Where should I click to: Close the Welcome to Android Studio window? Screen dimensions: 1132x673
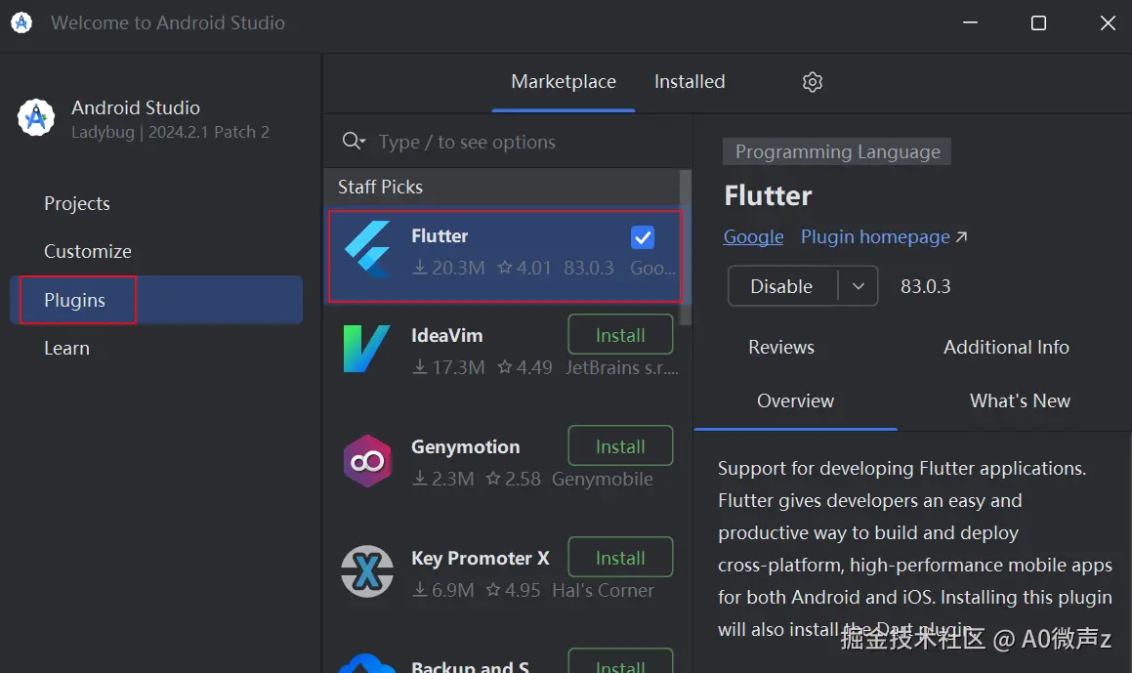point(1108,22)
